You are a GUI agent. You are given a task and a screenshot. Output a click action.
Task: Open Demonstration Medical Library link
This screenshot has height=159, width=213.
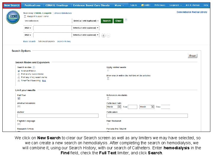coord(192,12)
